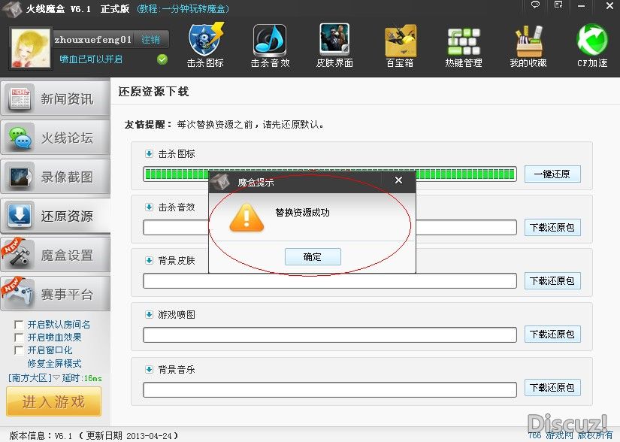Open the 百宝箱 toolbox
620x442 pixels.
click(x=400, y=46)
